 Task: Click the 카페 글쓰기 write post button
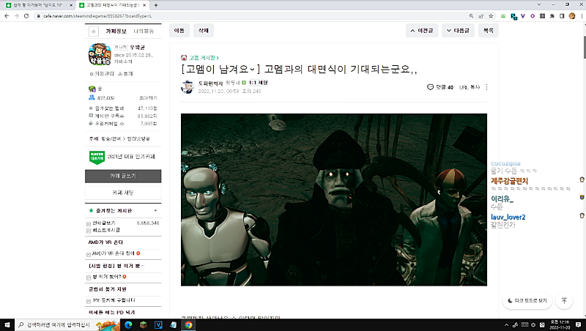pyautogui.click(x=123, y=176)
